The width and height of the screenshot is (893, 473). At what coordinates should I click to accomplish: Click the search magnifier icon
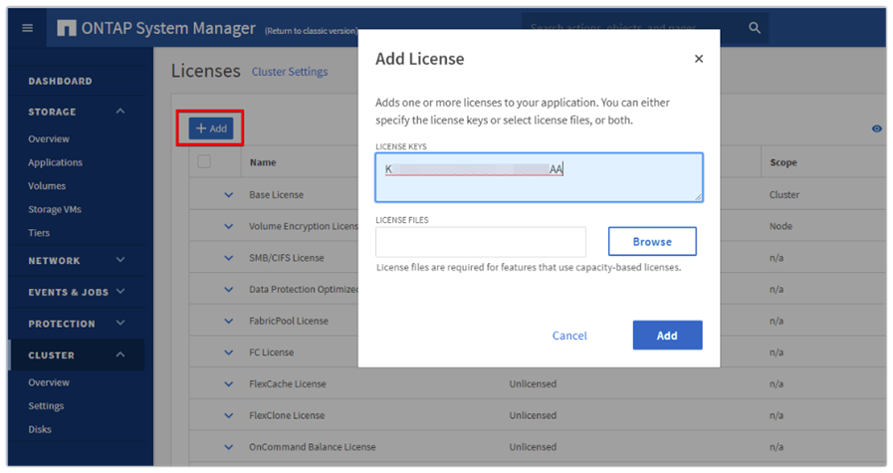coord(755,28)
